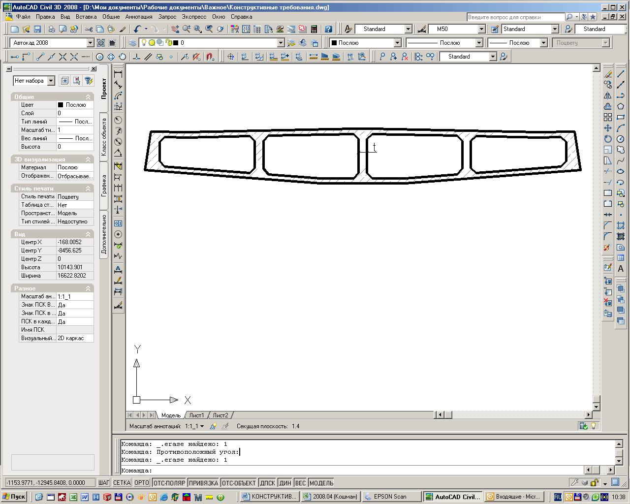The width and height of the screenshot is (630, 504).
Task: Select the Multiline Text tool
Action: pyautogui.click(x=621, y=269)
